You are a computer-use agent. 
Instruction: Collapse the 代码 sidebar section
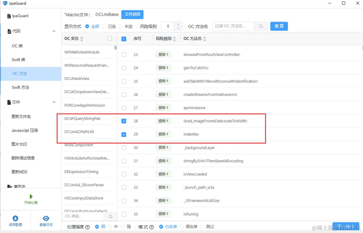54,31
